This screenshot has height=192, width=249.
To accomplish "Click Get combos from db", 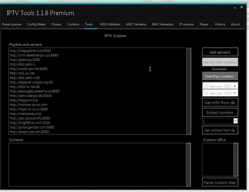I will pyautogui.click(x=220, y=130).
